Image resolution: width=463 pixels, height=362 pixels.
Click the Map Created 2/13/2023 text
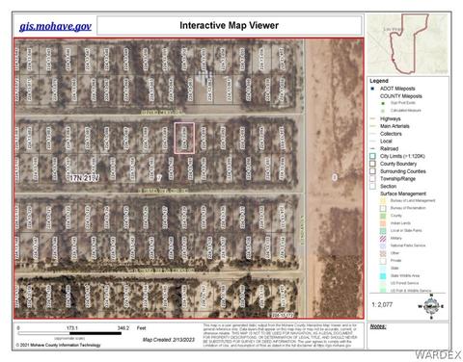tap(169, 340)
